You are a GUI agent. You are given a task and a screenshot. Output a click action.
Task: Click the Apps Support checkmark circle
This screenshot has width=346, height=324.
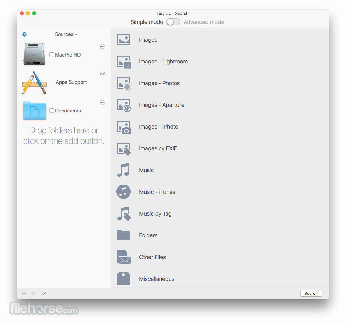pos(103,74)
